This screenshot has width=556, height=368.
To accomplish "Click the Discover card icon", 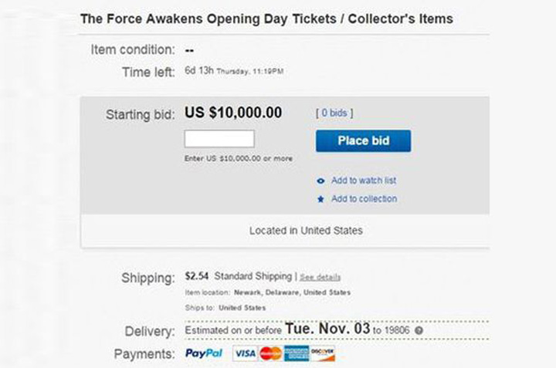I will coord(322,353).
